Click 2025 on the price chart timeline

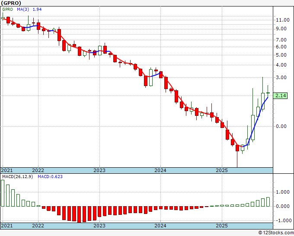pyautogui.click(x=222, y=170)
